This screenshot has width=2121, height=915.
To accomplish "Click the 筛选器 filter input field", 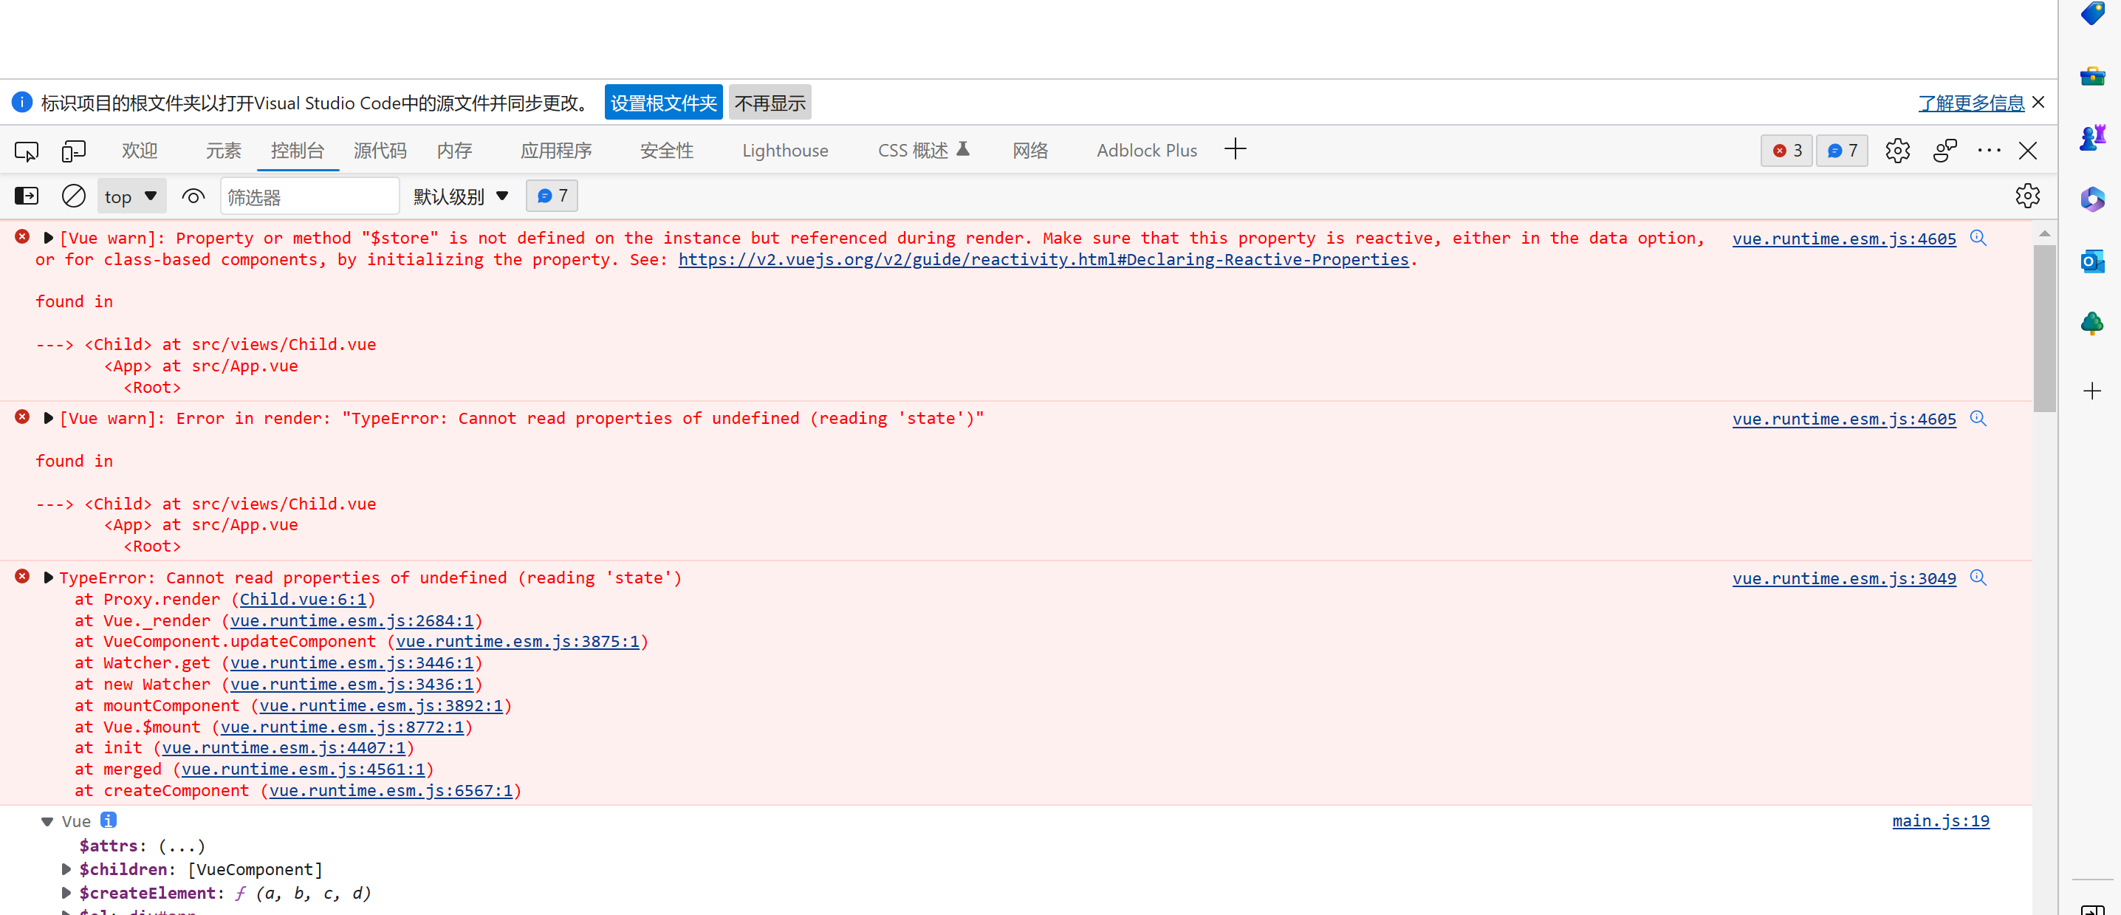I will pyautogui.click(x=309, y=197).
